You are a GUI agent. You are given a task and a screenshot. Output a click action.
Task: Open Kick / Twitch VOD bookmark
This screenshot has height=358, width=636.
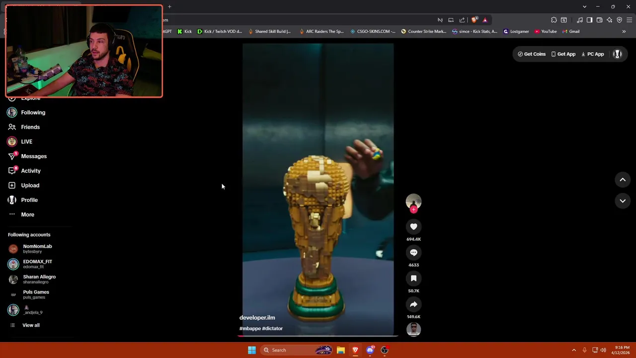pos(220,31)
